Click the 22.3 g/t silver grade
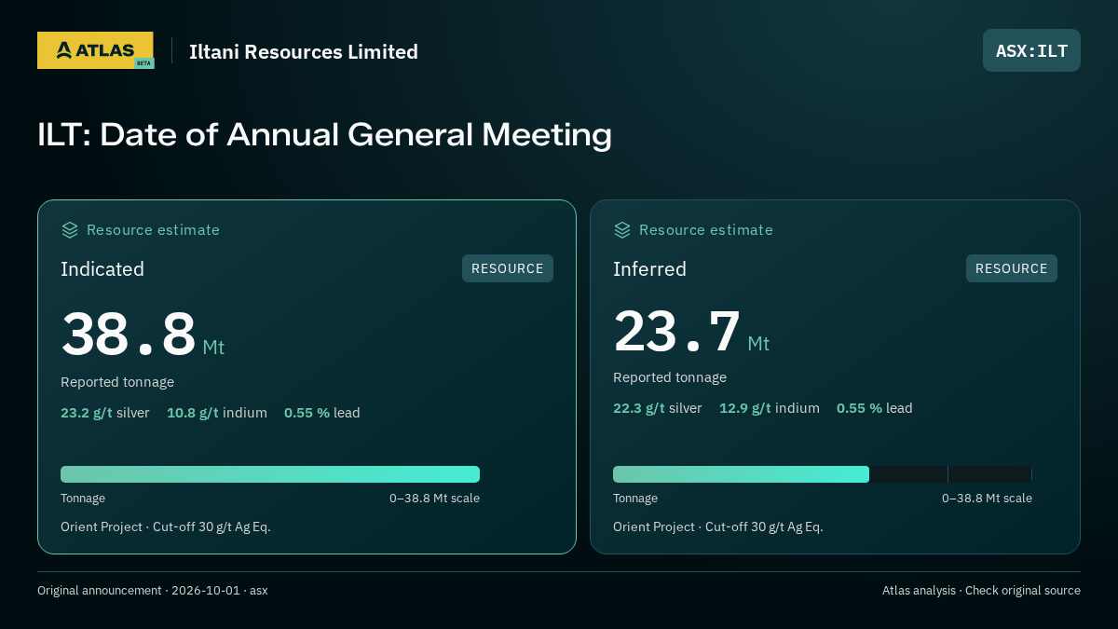 (x=658, y=408)
